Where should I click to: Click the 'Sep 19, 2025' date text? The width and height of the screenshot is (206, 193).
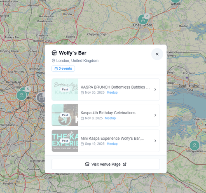(x=95, y=144)
